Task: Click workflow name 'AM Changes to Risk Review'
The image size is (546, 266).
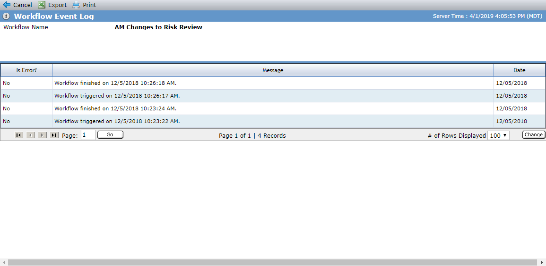Action: coord(158,27)
